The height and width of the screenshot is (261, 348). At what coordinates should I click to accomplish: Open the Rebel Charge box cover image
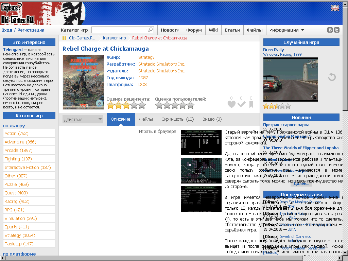point(83,82)
